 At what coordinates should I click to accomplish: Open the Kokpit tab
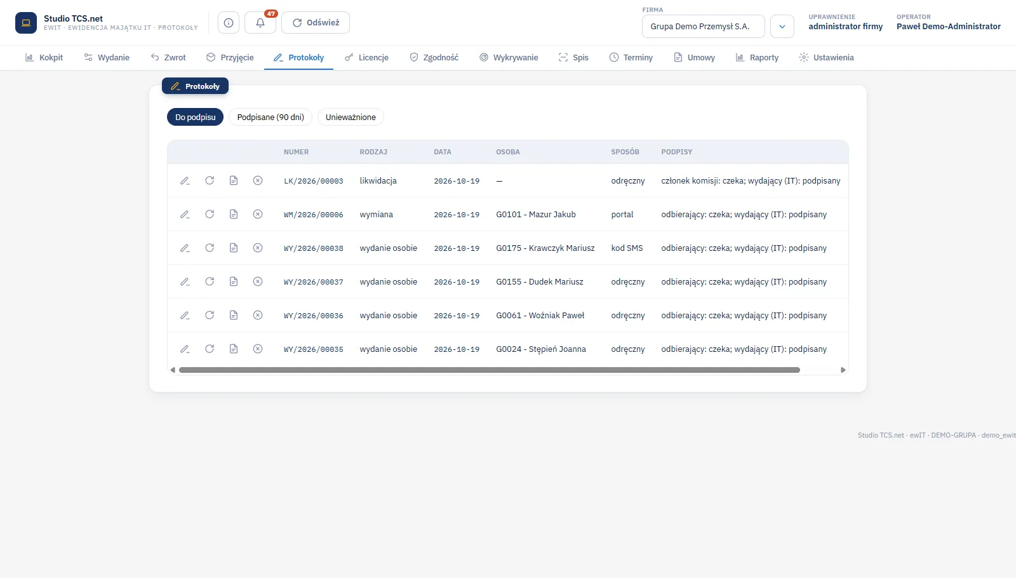coord(44,57)
